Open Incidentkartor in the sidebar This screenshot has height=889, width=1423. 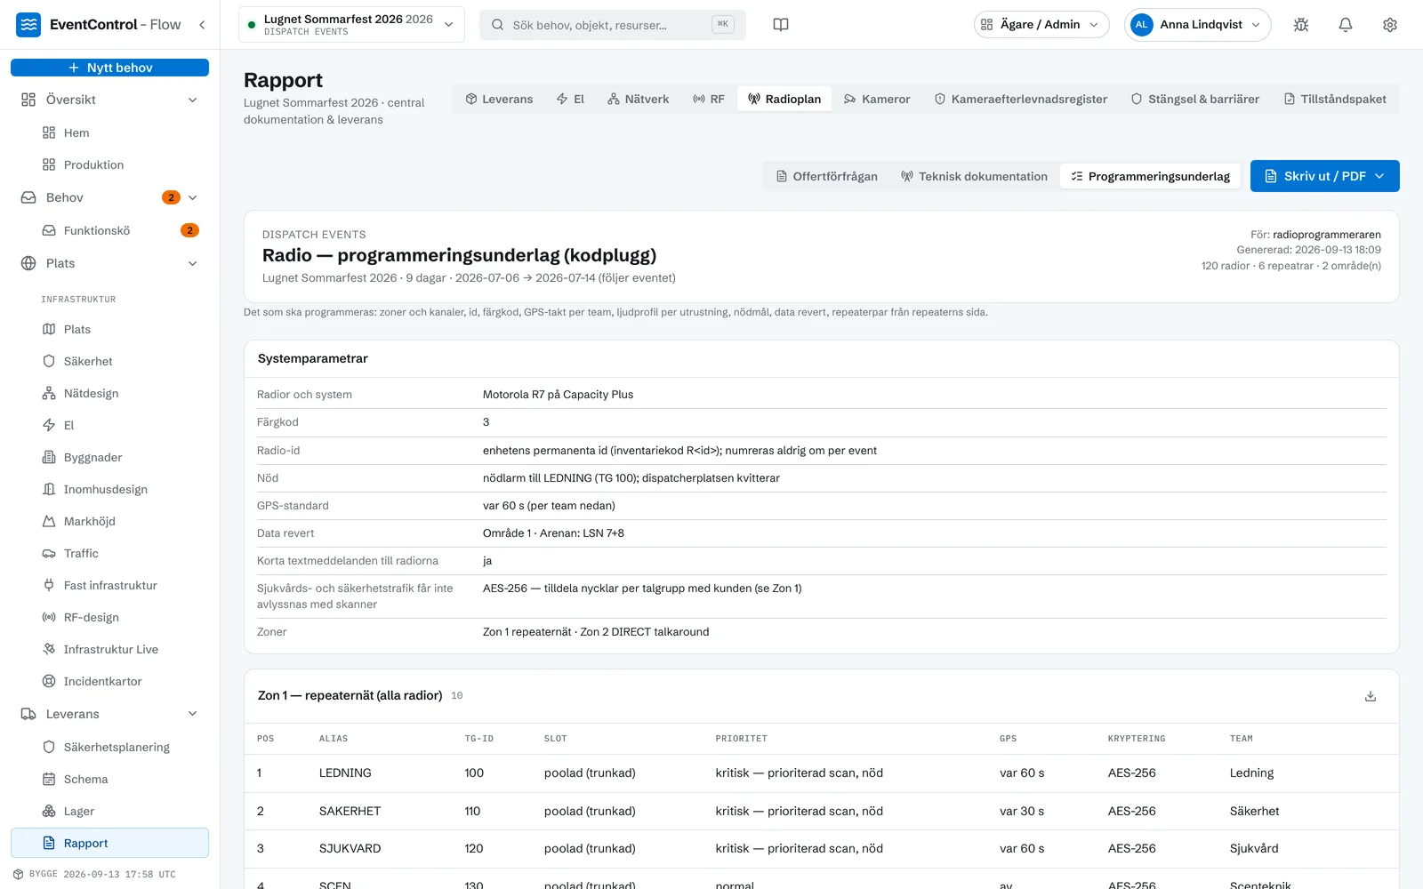point(109,681)
